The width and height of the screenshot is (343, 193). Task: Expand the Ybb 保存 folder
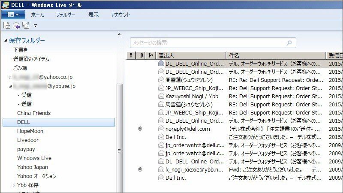tap(14, 185)
